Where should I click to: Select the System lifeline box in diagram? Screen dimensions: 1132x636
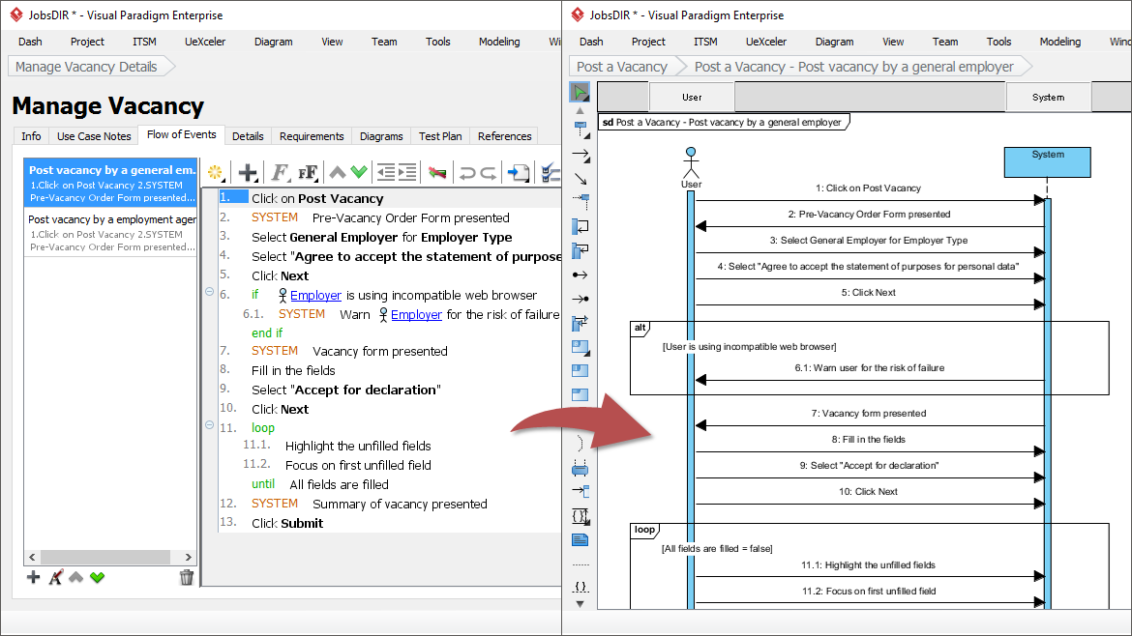(x=1047, y=161)
